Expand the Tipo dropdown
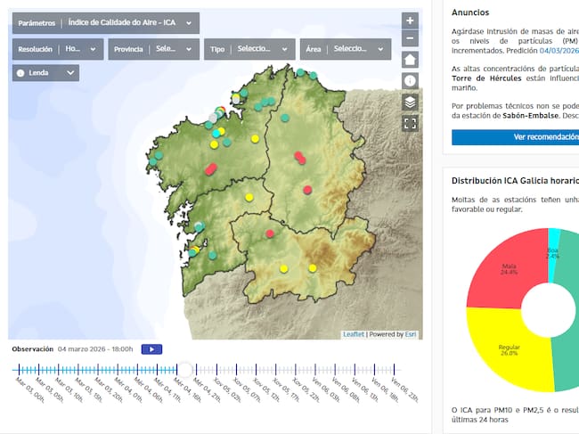The height and width of the screenshot is (434, 579). coord(249,49)
